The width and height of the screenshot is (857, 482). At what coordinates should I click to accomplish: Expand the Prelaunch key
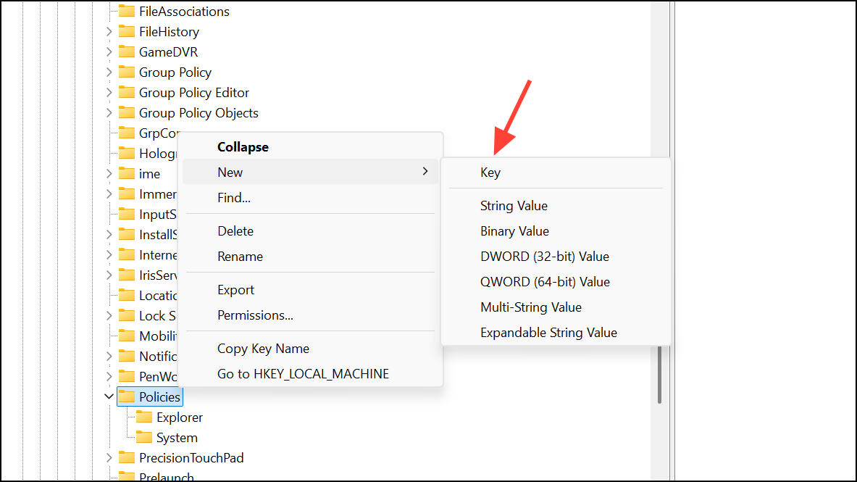click(109, 477)
